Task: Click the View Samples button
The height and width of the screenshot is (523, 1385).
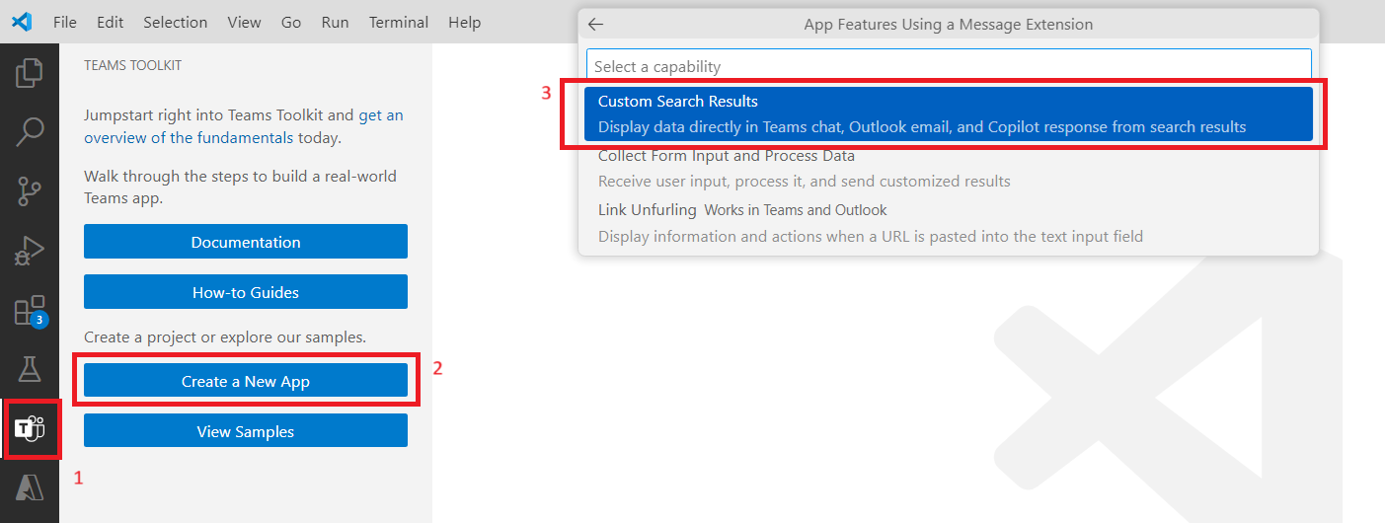Action: coord(245,431)
